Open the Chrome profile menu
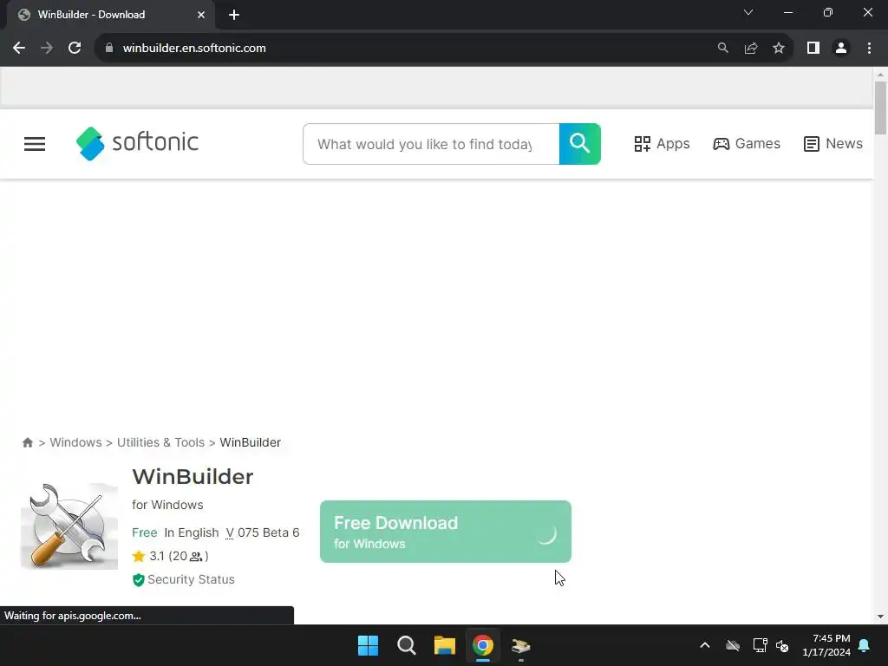This screenshot has height=666, width=888. 841,49
